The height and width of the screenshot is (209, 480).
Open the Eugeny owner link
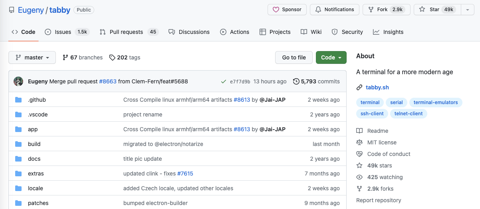pos(31,10)
